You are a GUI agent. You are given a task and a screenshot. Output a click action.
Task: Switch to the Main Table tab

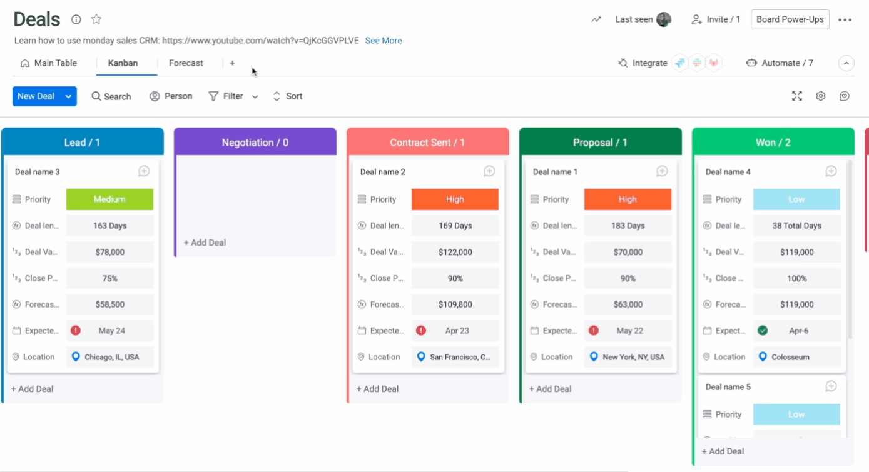(49, 63)
